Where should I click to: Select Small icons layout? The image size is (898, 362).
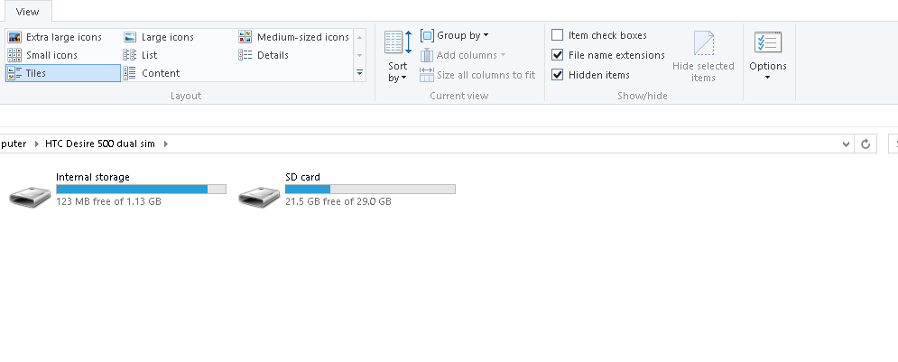click(x=42, y=55)
